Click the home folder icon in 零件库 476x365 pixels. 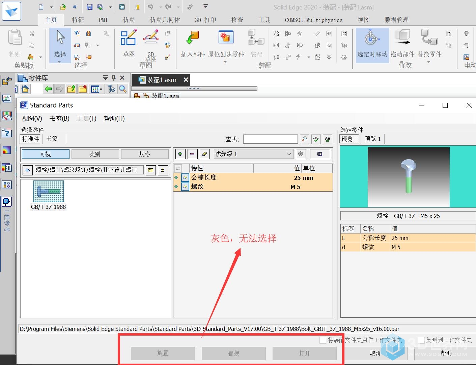coord(26,89)
